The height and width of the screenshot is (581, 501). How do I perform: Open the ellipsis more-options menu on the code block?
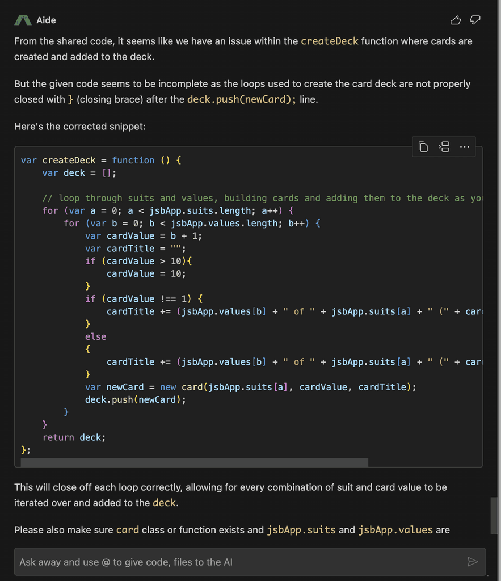pos(465,146)
